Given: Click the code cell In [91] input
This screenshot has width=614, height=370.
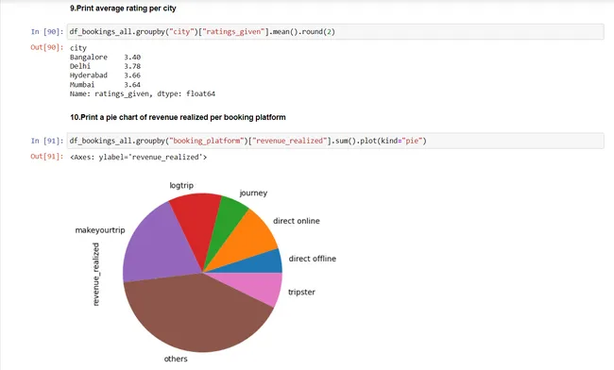Looking at the screenshot, I should coord(335,141).
